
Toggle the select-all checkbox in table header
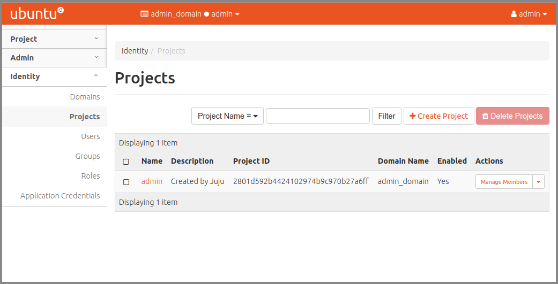tap(126, 162)
